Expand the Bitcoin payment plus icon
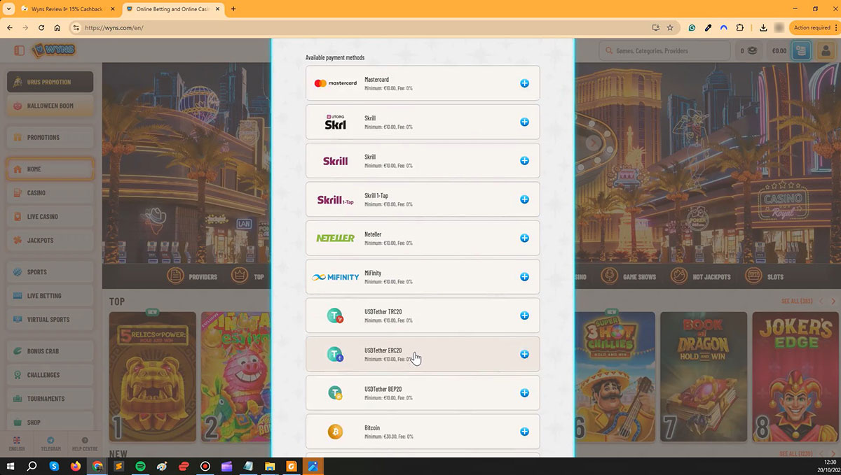 click(524, 432)
